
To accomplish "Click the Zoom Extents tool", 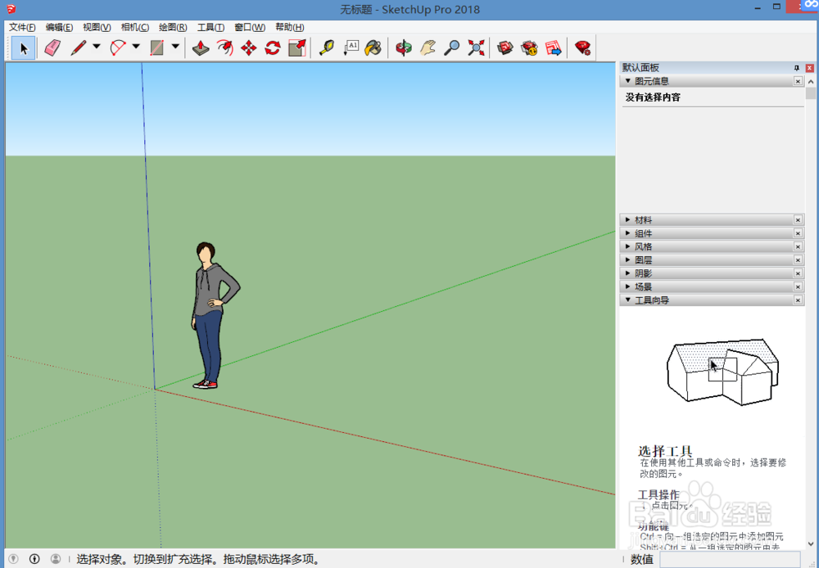I will (476, 48).
